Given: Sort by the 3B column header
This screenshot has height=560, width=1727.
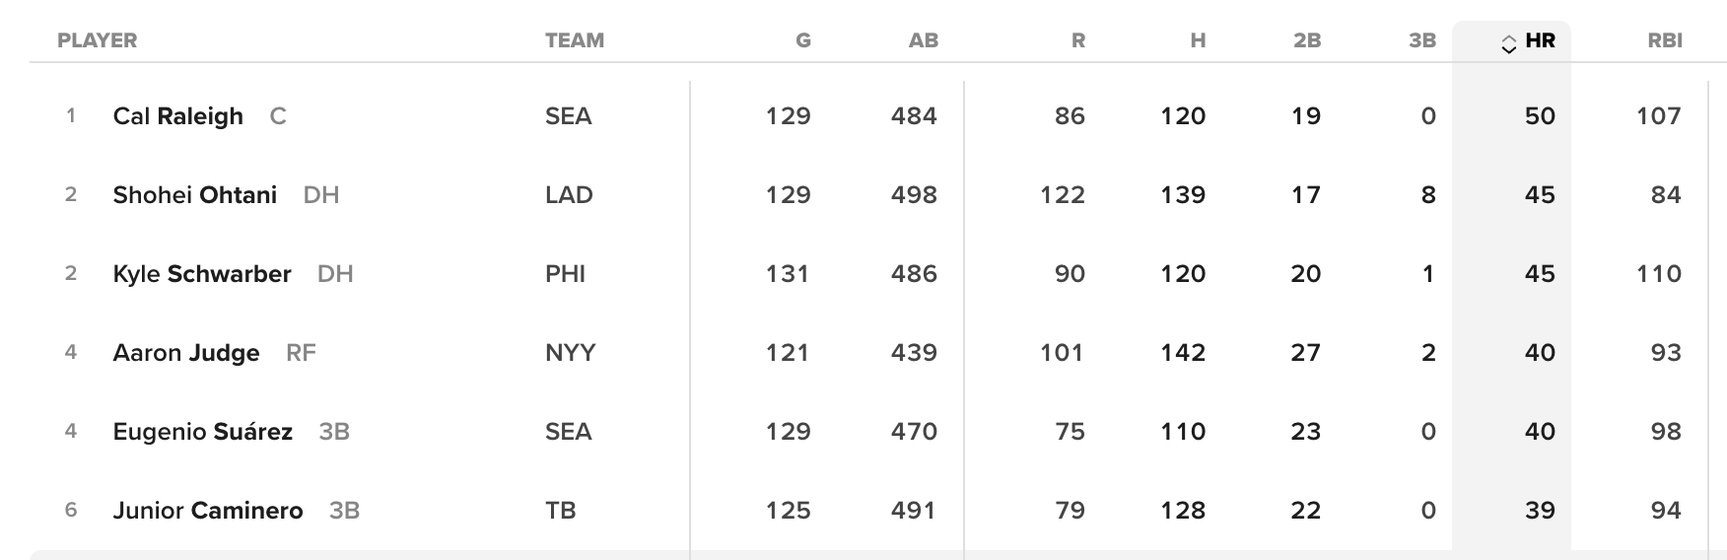Looking at the screenshot, I should point(1421,40).
